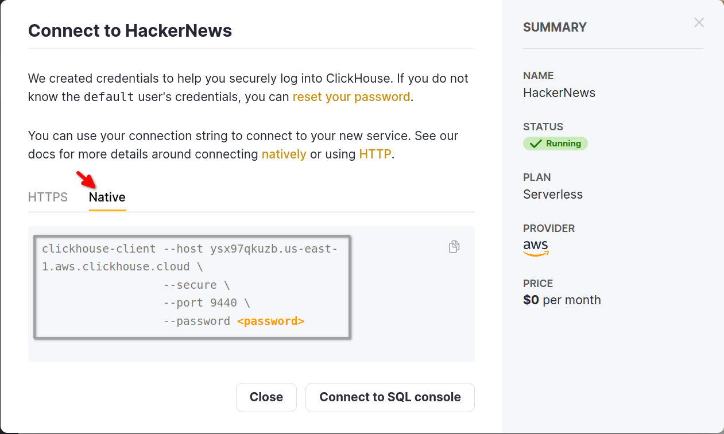Click the Serverless plan label
Image resolution: width=724 pixels, height=434 pixels.
tap(552, 194)
